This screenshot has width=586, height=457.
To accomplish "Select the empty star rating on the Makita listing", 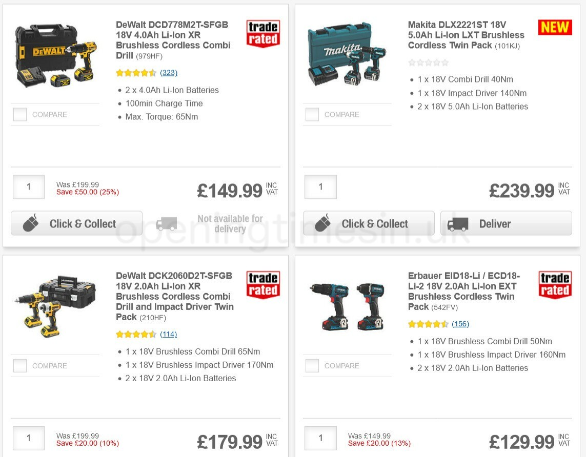I will (429, 62).
